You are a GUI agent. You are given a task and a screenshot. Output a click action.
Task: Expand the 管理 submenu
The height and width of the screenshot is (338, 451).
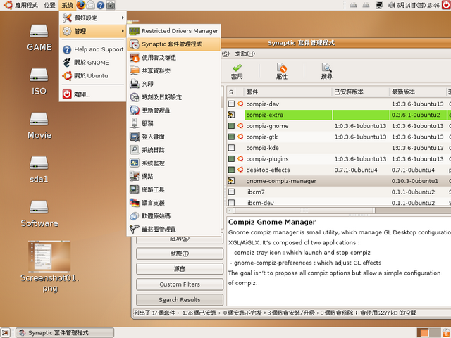point(93,31)
